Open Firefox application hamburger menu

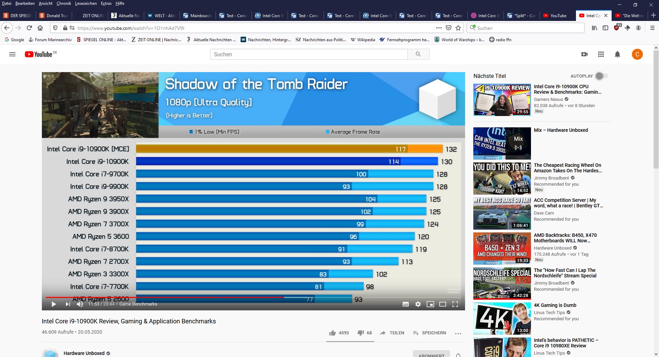(x=652, y=28)
